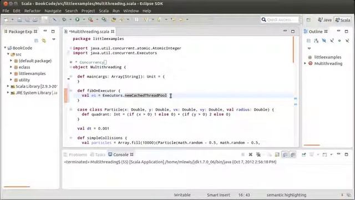This screenshot has height=200, width=355.
Task: Toggle Hide Static members in Outline
Action: (x=332, y=41)
